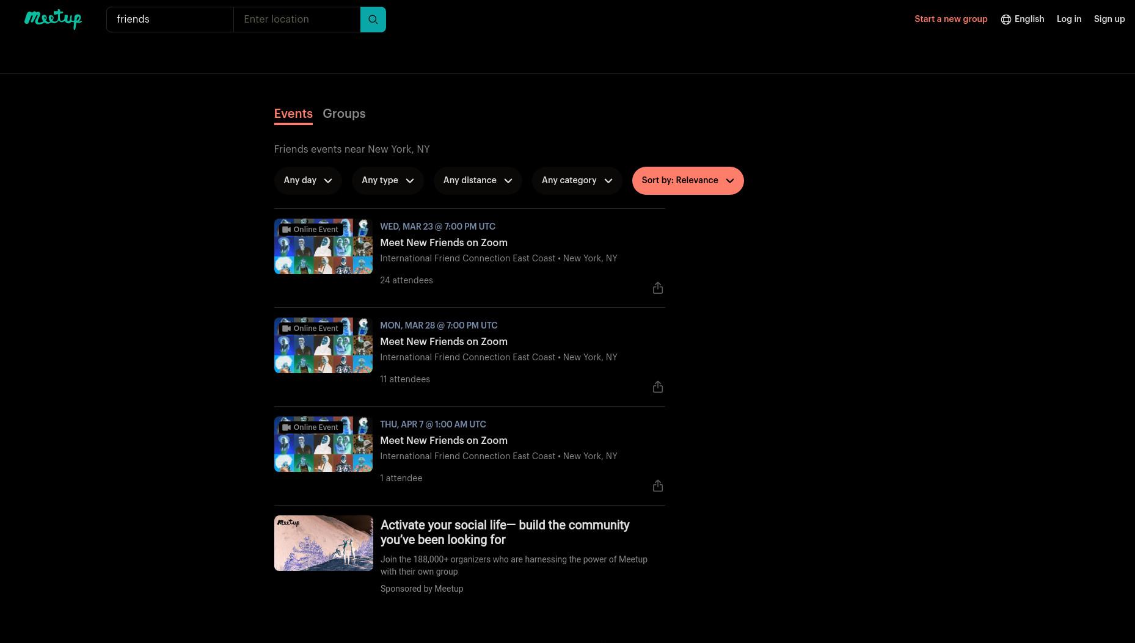
Task: Click the globe language icon
Action: [1005, 20]
